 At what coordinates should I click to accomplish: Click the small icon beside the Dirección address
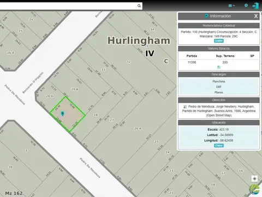point(185,107)
